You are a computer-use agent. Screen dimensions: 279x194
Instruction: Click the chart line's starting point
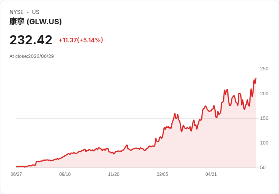17,166
